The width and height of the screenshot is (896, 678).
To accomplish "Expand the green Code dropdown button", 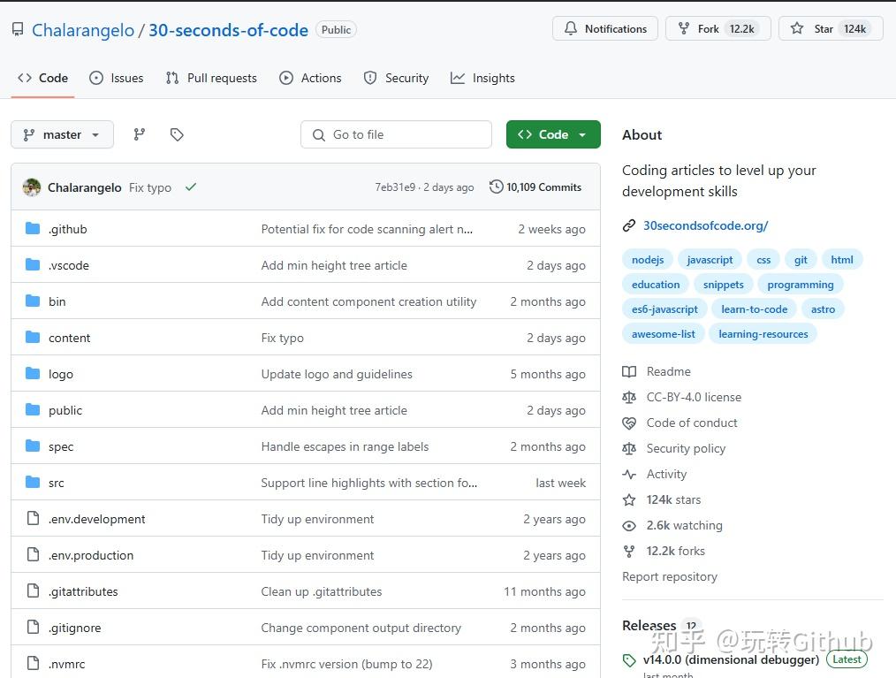I will 553,134.
